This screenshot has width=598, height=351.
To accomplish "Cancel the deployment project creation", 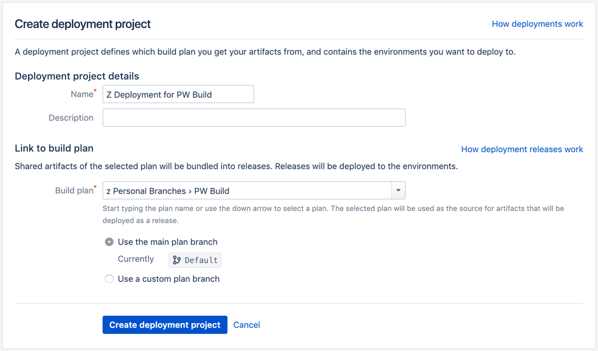I will click(247, 325).
